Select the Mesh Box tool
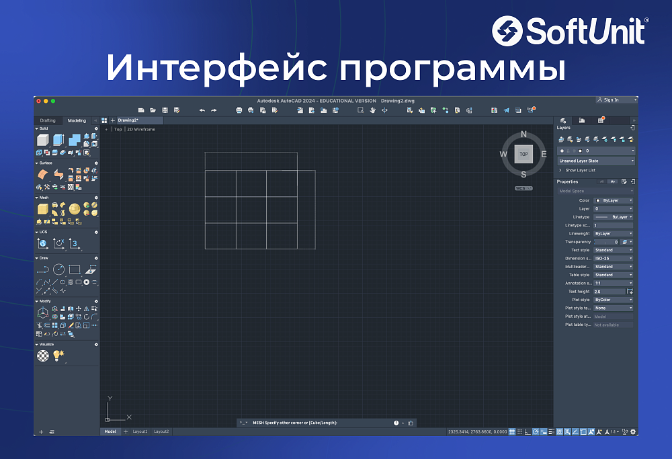The width and height of the screenshot is (672, 459). 42,209
